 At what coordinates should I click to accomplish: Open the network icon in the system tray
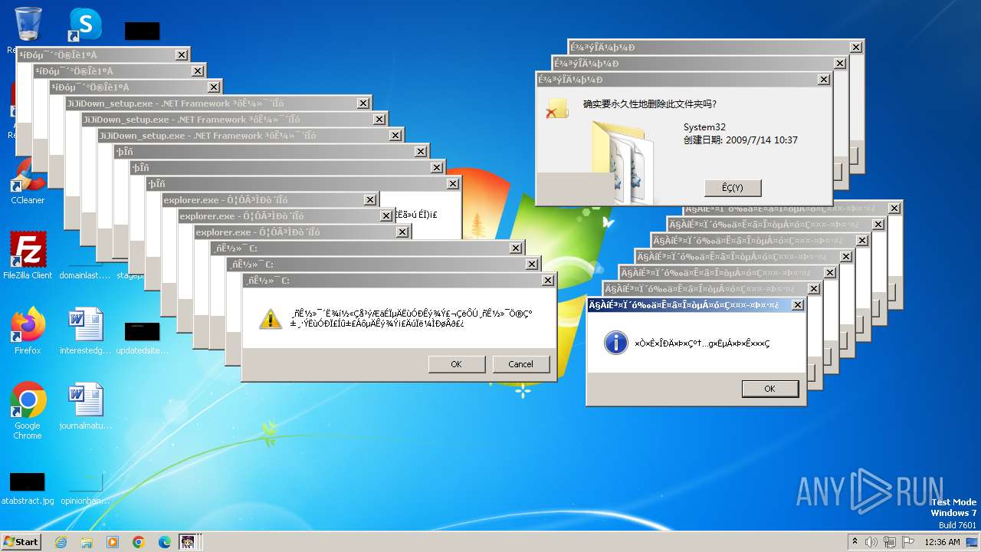point(891,542)
